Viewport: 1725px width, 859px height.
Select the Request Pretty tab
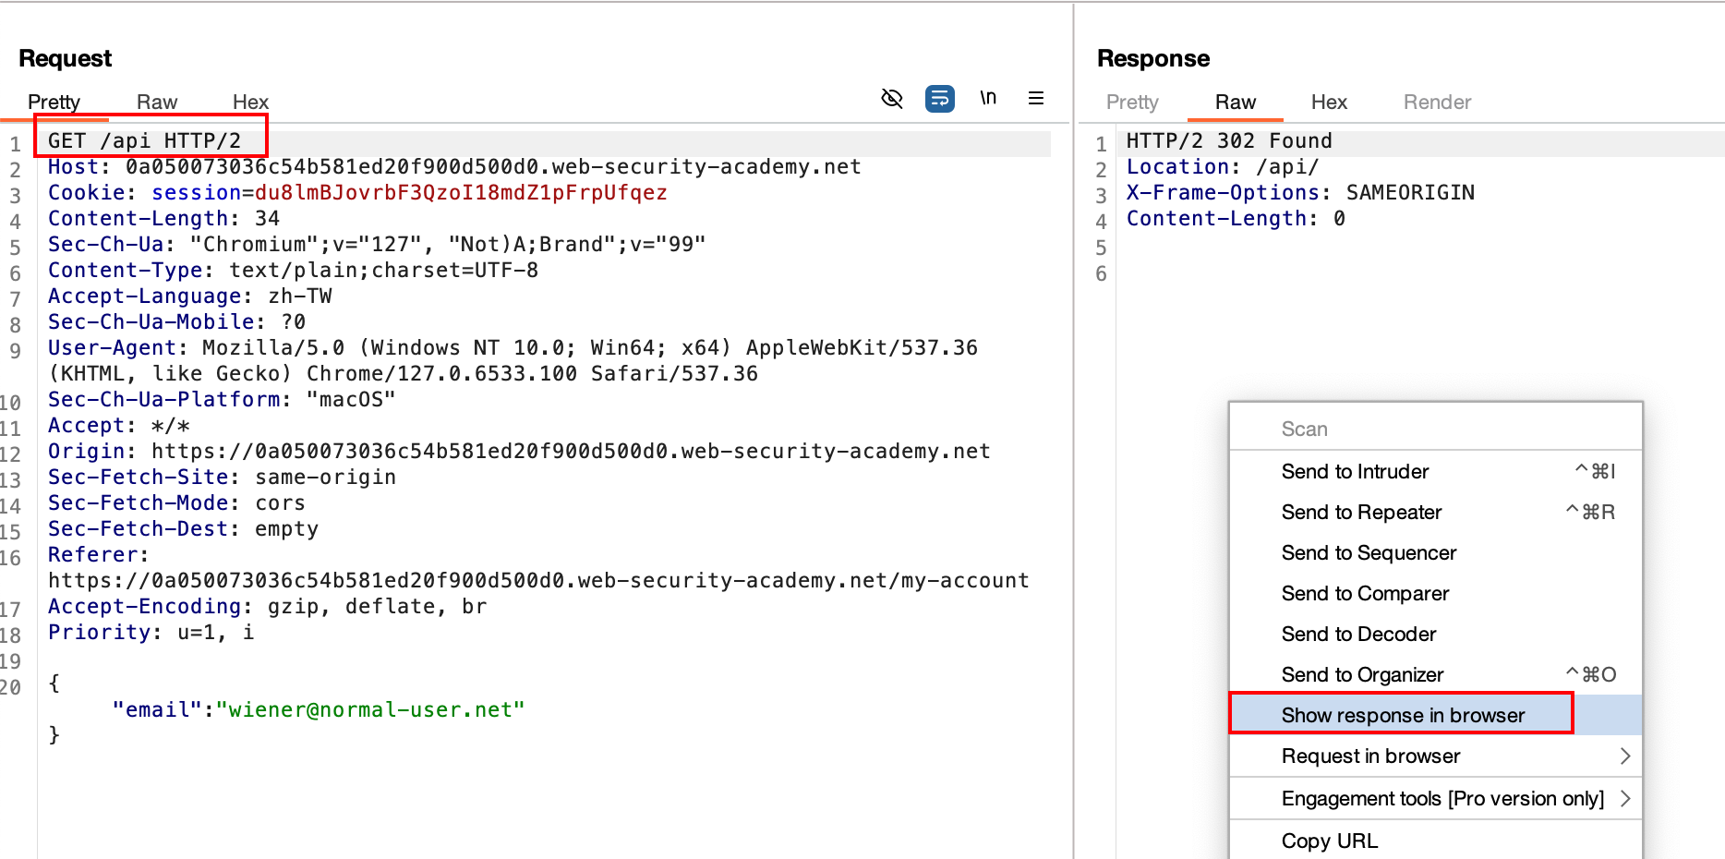click(x=54, y=102)
